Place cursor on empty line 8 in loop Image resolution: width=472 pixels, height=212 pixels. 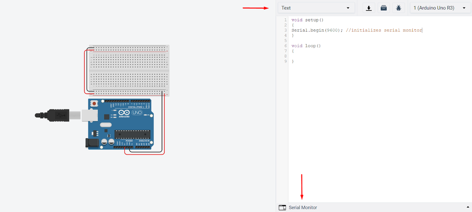point(315,56)
